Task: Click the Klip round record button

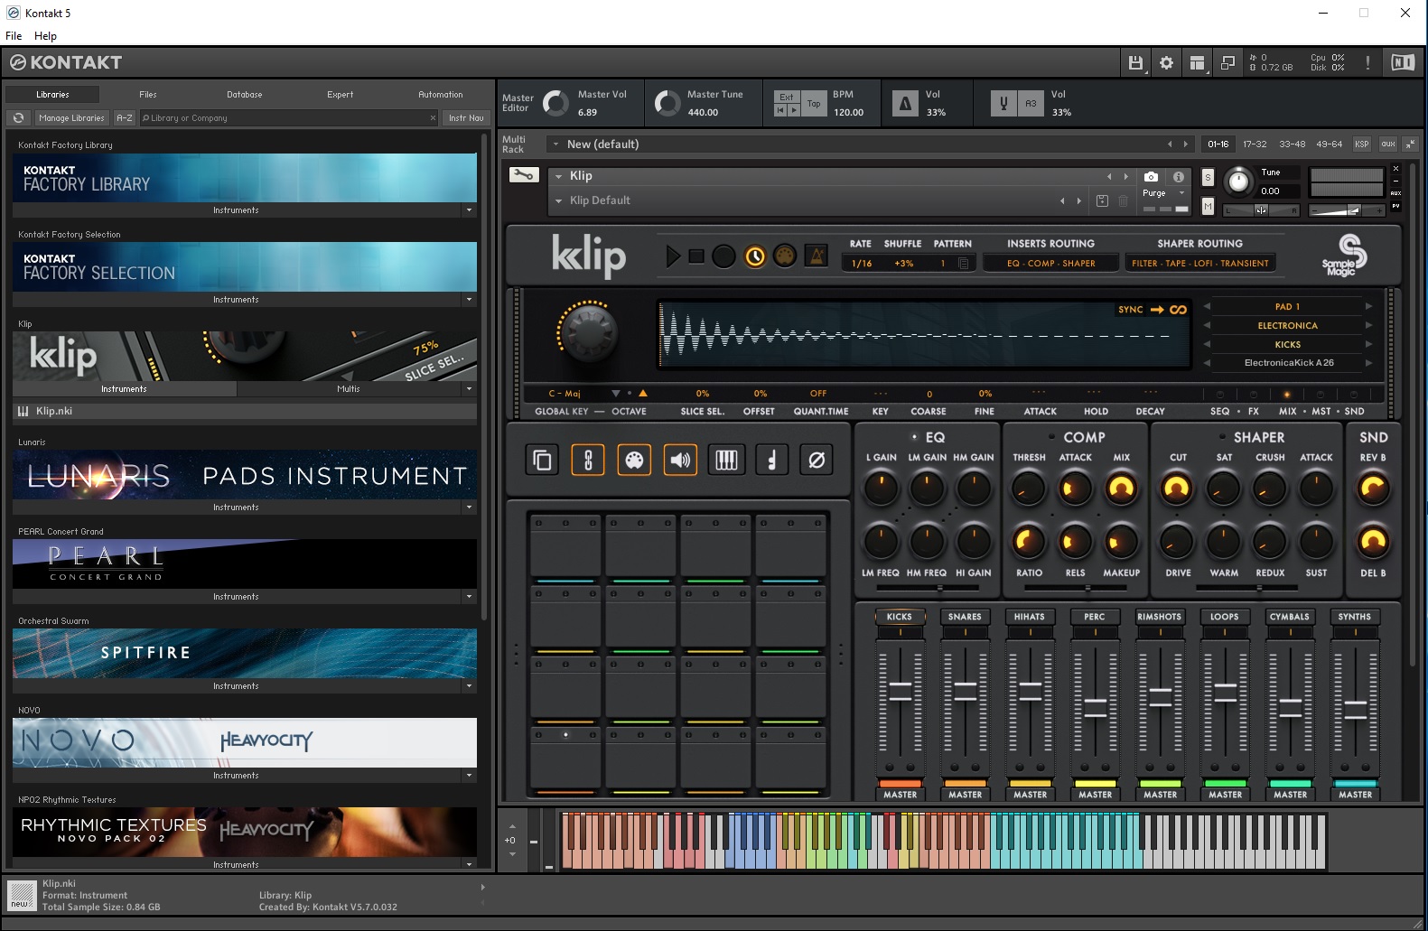Action: click(723, 256)
